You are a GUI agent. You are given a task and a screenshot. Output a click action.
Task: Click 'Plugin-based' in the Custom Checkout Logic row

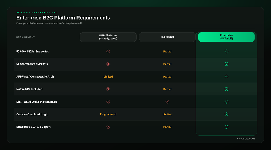pyautogui.click(x=108, y=114)
